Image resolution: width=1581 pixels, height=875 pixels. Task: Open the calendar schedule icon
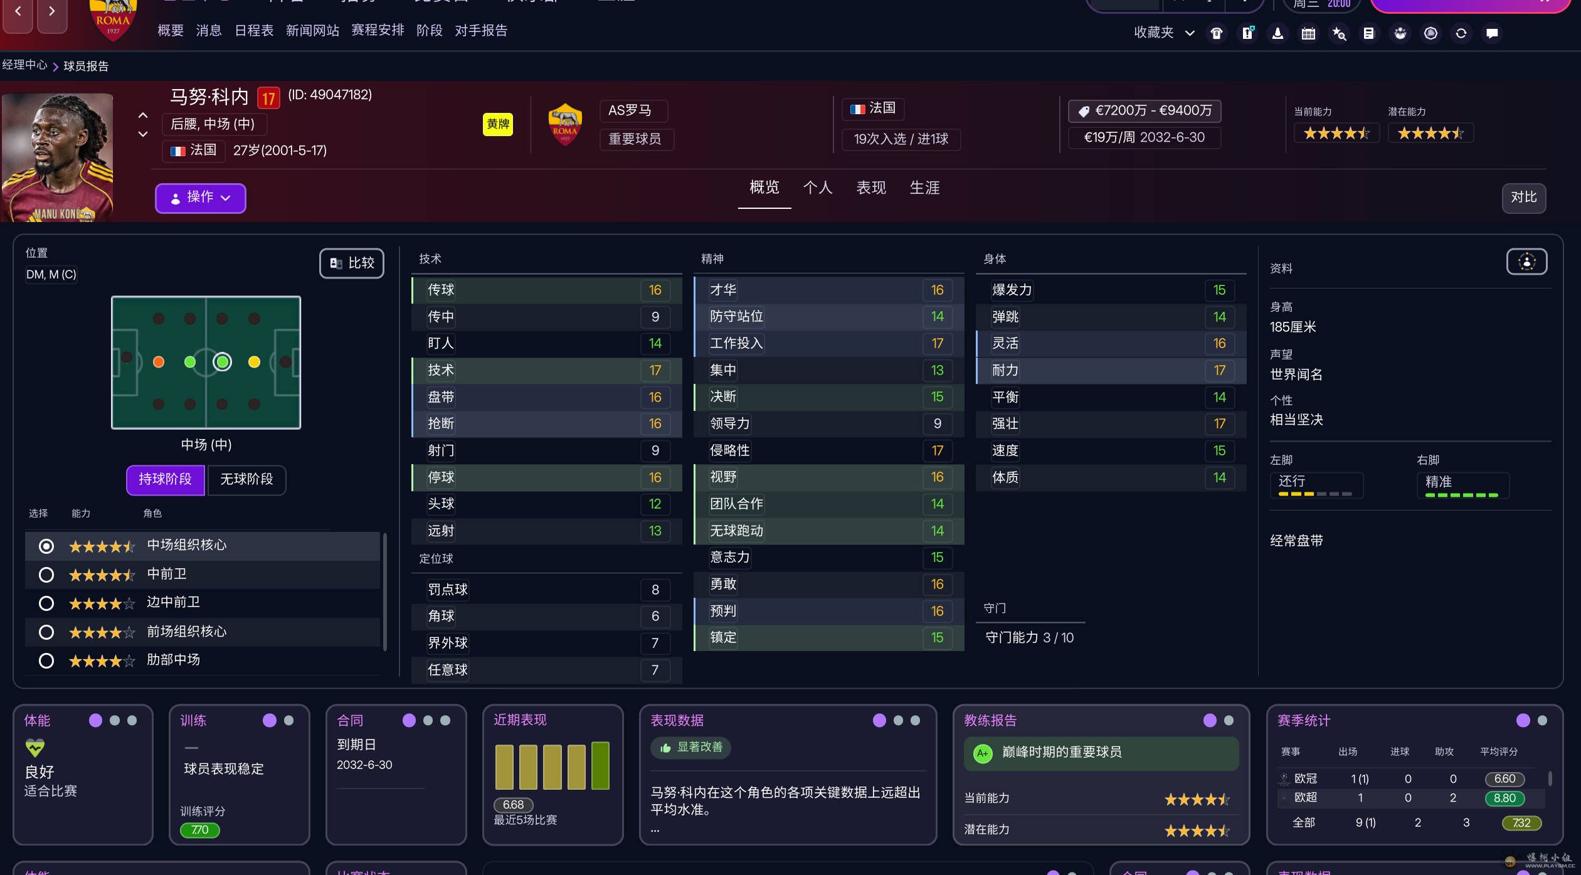pyautogui.click(x=1308, y=33)
